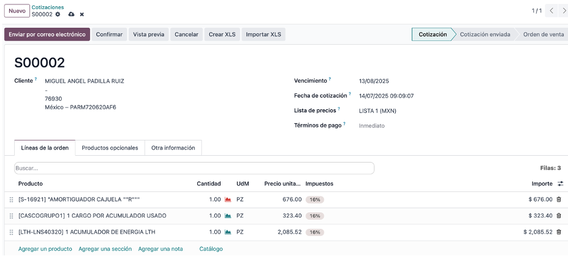Click the UdM column header
Screen dimensions: 568x256
(243, 184)
